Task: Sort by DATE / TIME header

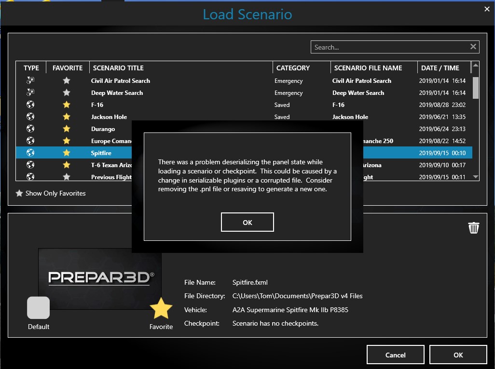Action: click(444, 68)
